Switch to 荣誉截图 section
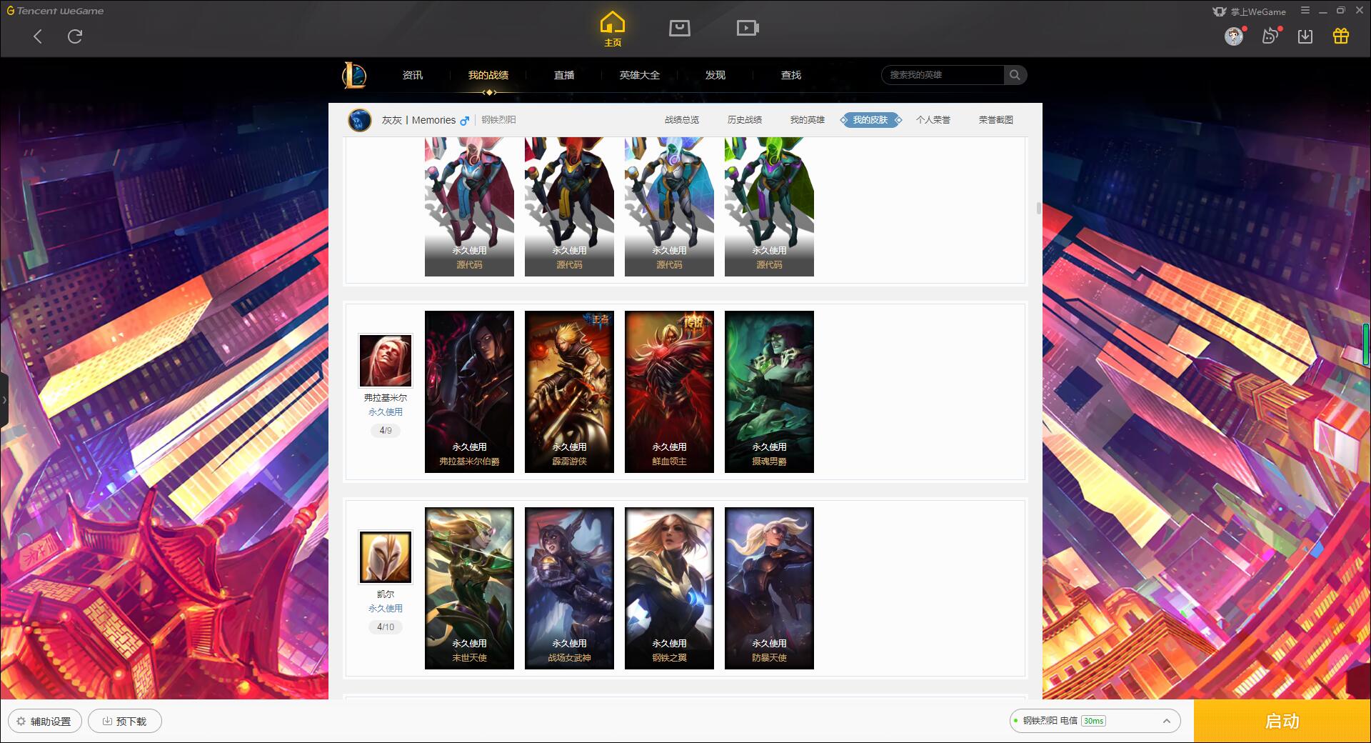This screenshot has height=743, width=1371. coord(996,120)
